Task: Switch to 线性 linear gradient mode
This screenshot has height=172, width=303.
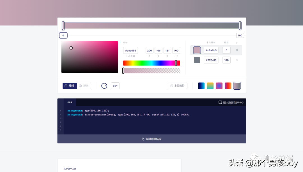Action: (70, 86)
